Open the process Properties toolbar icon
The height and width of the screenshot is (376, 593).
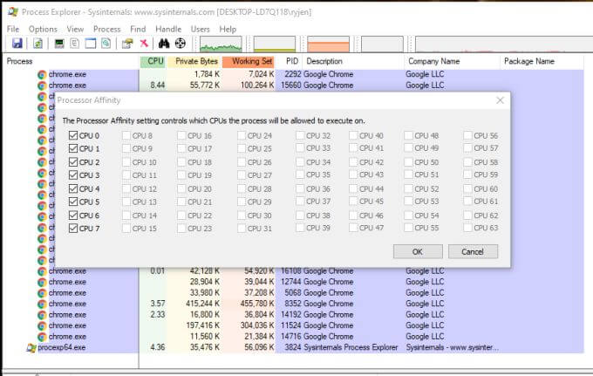(127, 44)
